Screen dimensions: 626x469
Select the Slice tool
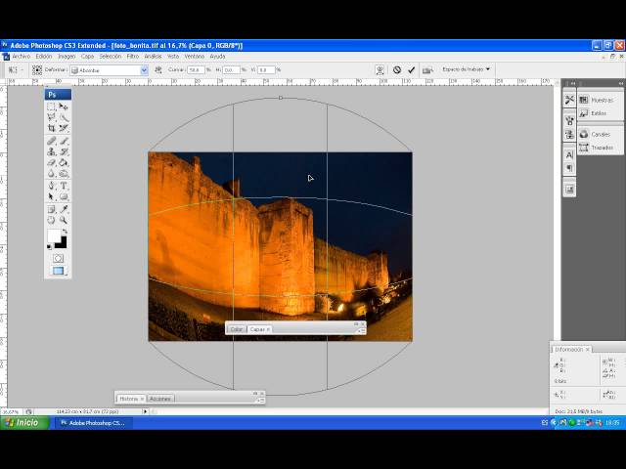click(x=64, y=128)
